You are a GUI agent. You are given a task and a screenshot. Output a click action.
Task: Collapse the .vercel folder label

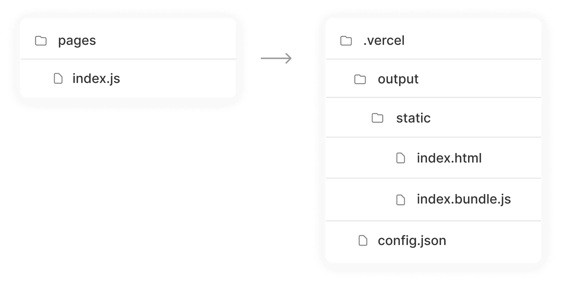(x=384, y=41)
